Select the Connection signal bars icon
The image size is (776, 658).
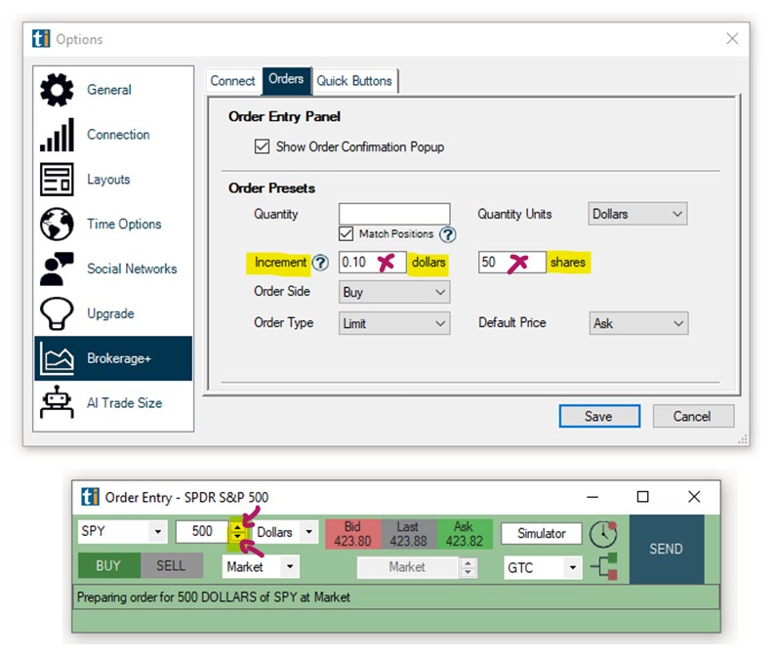(57, 135)
